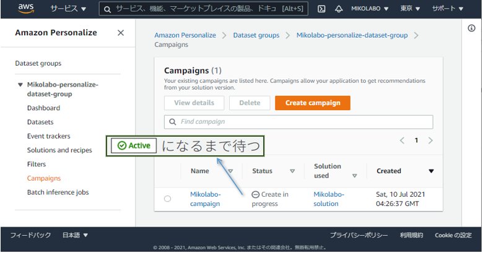Open Batch inference jobs in sidebar

pyautogui.click(x=58, y=192)
